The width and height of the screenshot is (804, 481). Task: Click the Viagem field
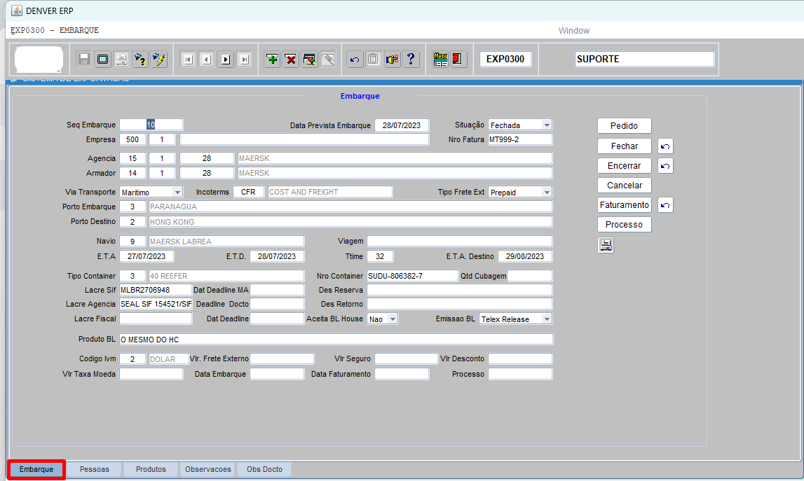[x=459, y=242]
